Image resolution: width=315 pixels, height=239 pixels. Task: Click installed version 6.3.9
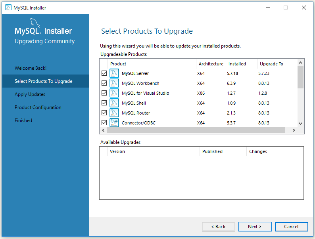coord(231,83)
